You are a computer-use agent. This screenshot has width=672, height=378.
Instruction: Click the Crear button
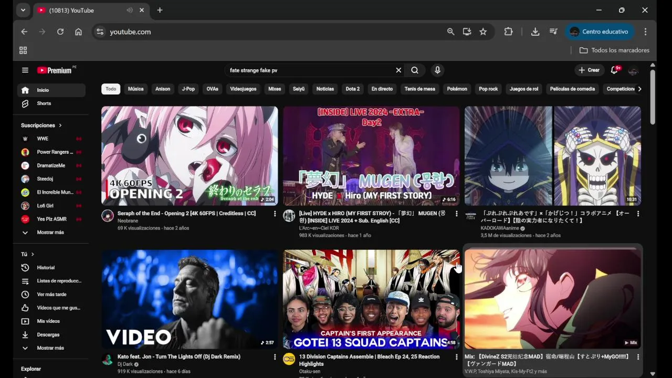589,70
